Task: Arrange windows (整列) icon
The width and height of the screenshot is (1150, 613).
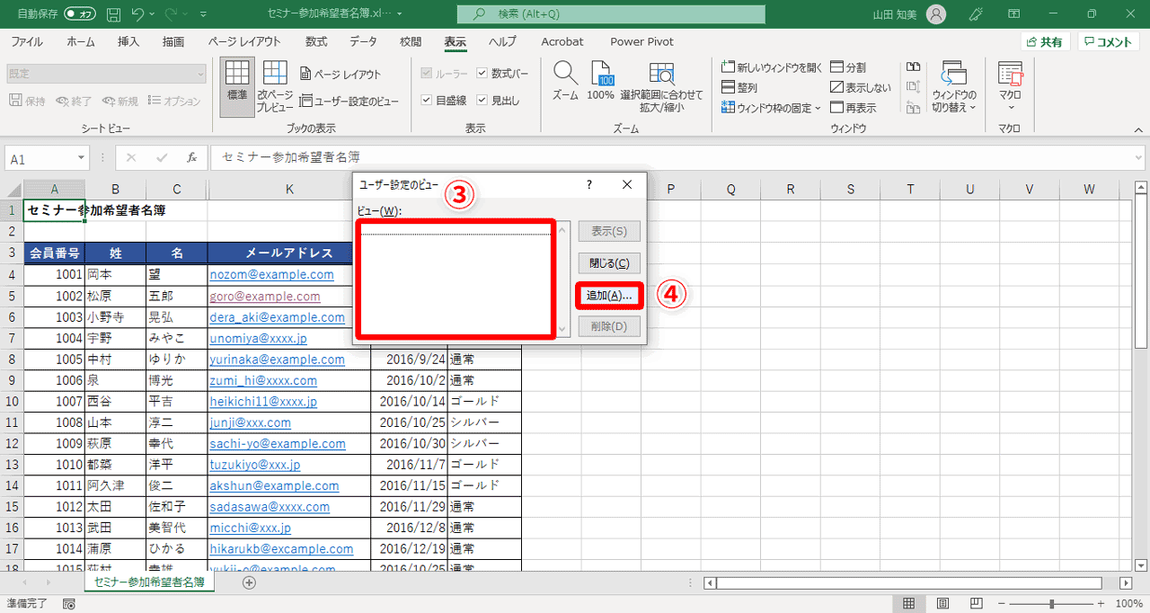Action: [x=740, y=88]
